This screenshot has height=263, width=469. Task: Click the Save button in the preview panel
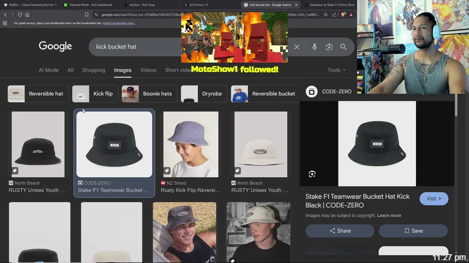point(413,231)
